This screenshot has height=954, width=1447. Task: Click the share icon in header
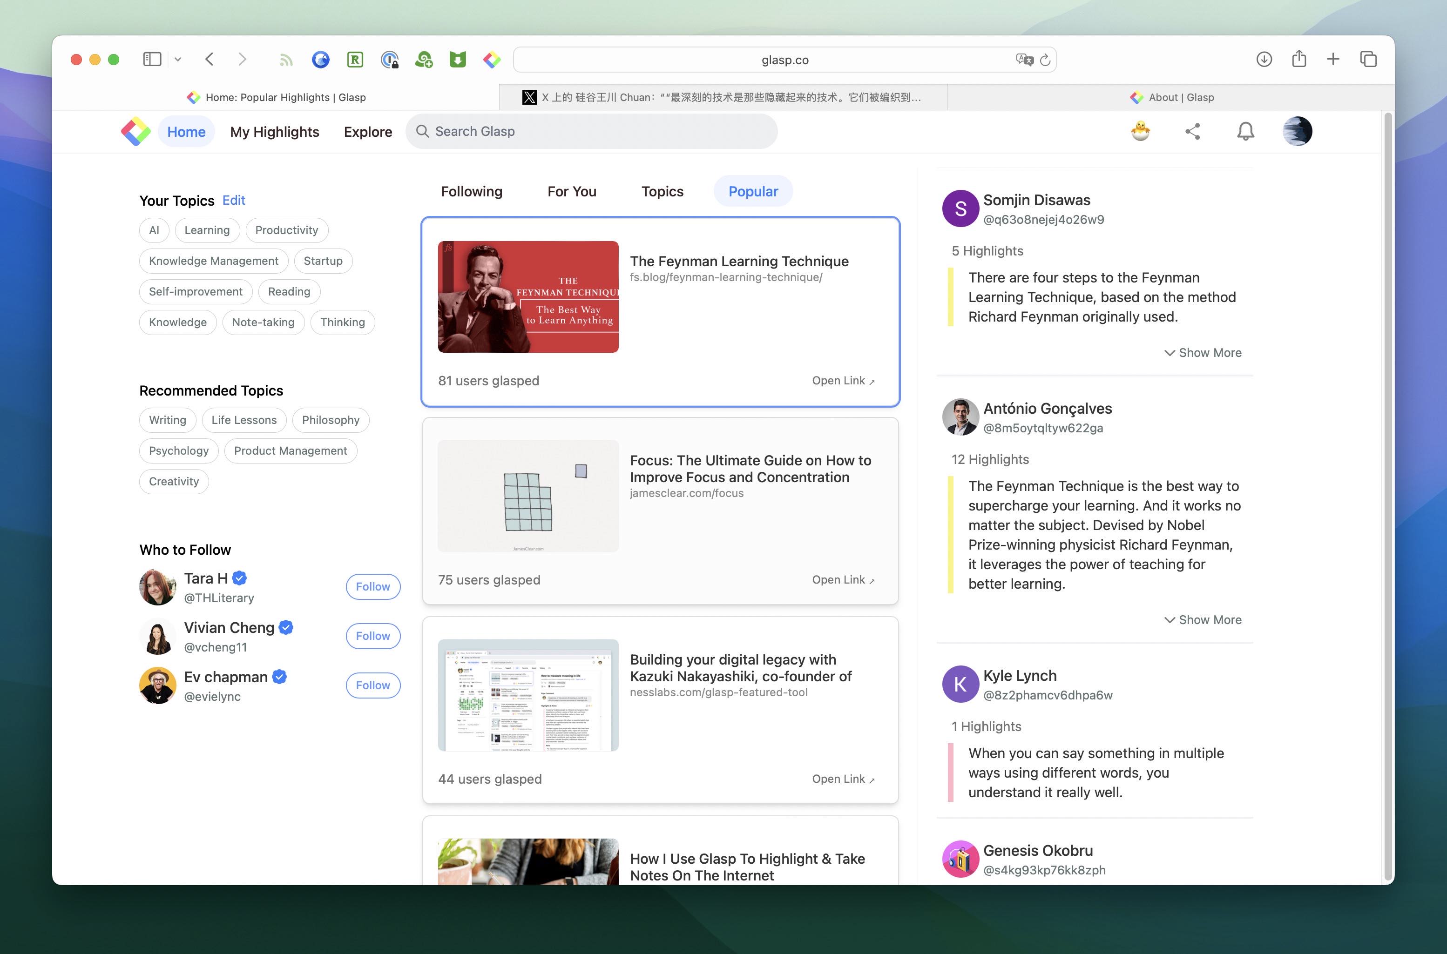[x=1192, y=131]
